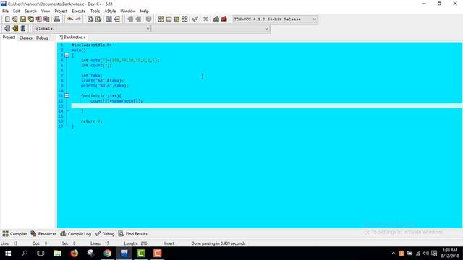Screen dimensions: 463x260
Task: Print the file with the printer icon
Action: [x=57, y=19]
